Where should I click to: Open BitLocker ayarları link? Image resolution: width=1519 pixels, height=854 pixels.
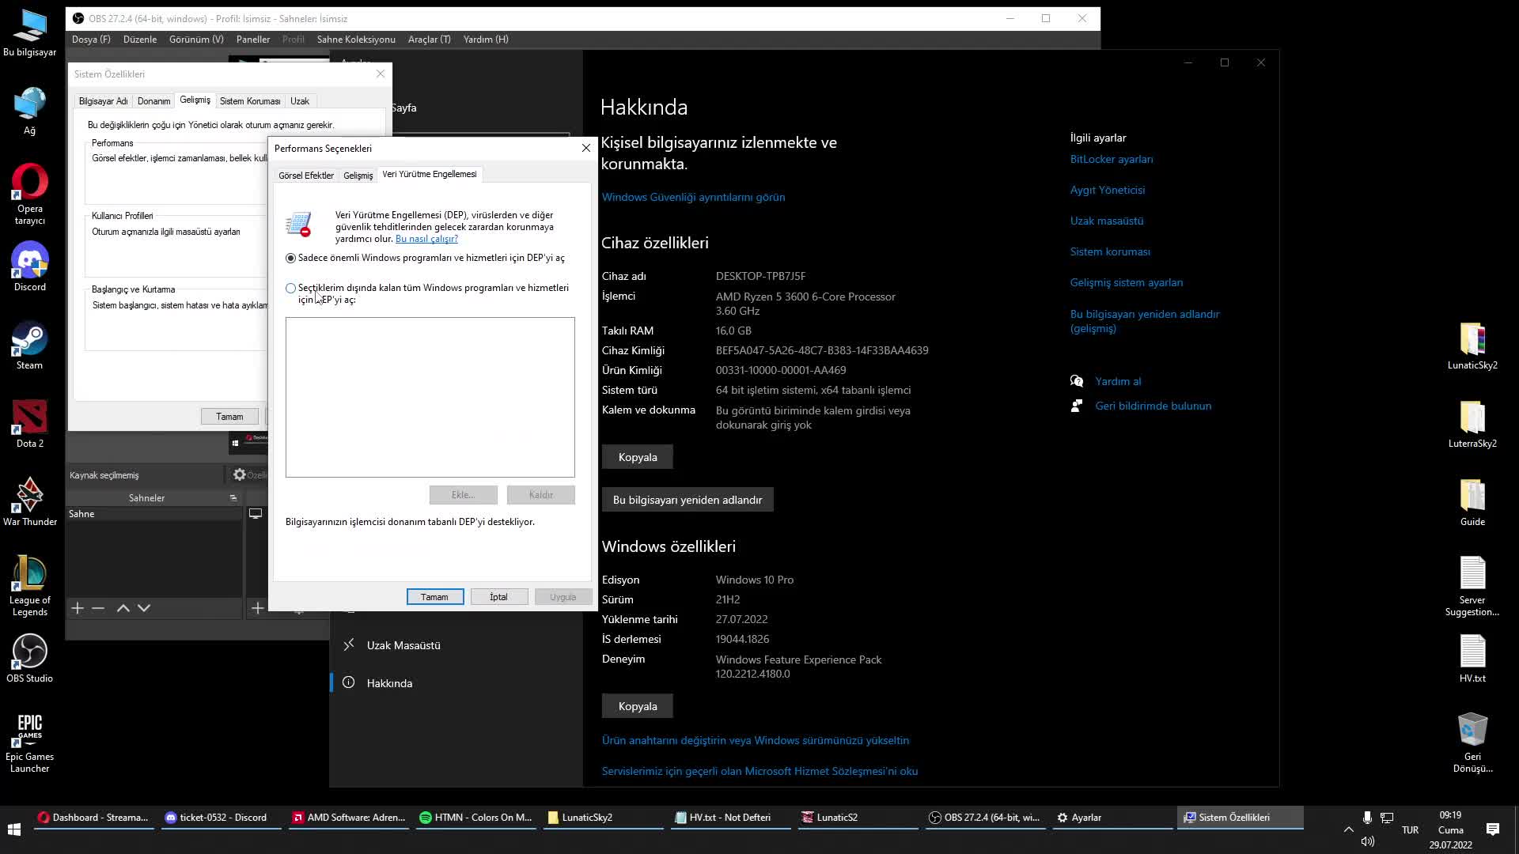click(x=1111, y=159)
